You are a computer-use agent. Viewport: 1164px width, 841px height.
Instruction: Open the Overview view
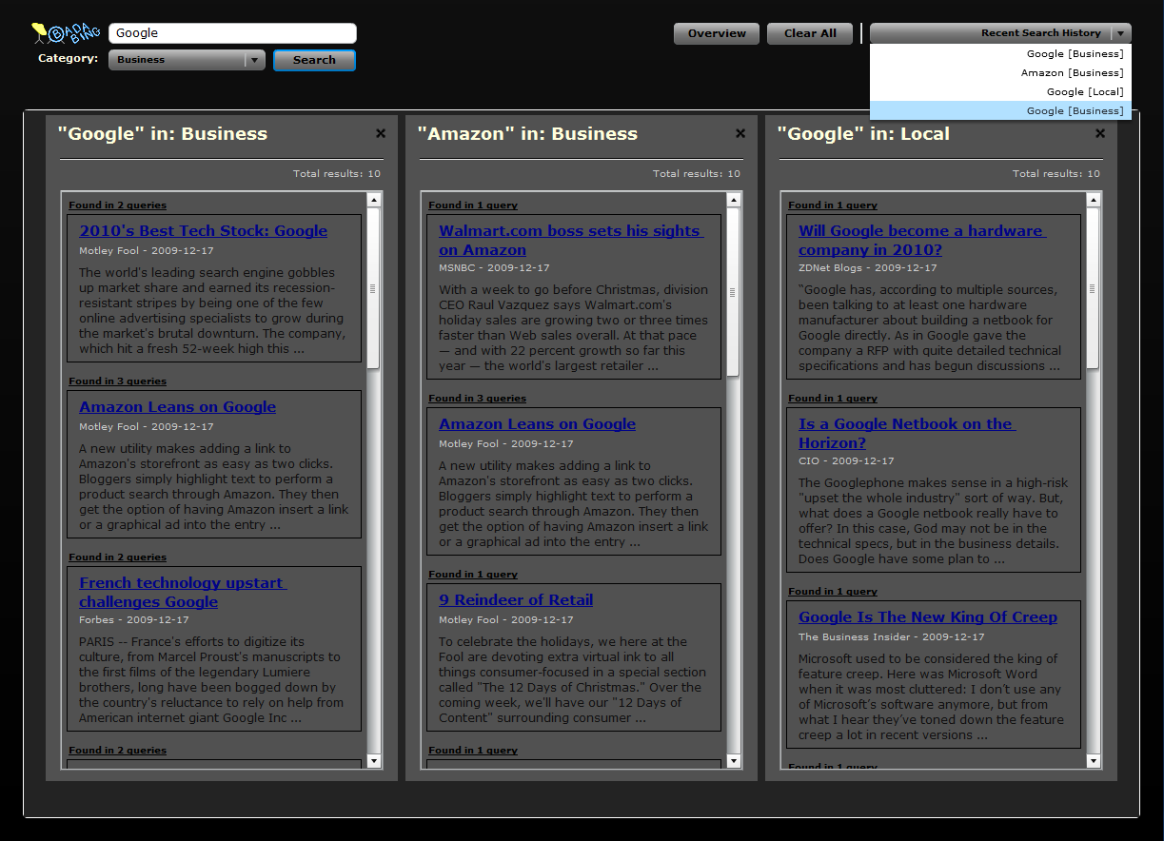(x=717, y=33)
